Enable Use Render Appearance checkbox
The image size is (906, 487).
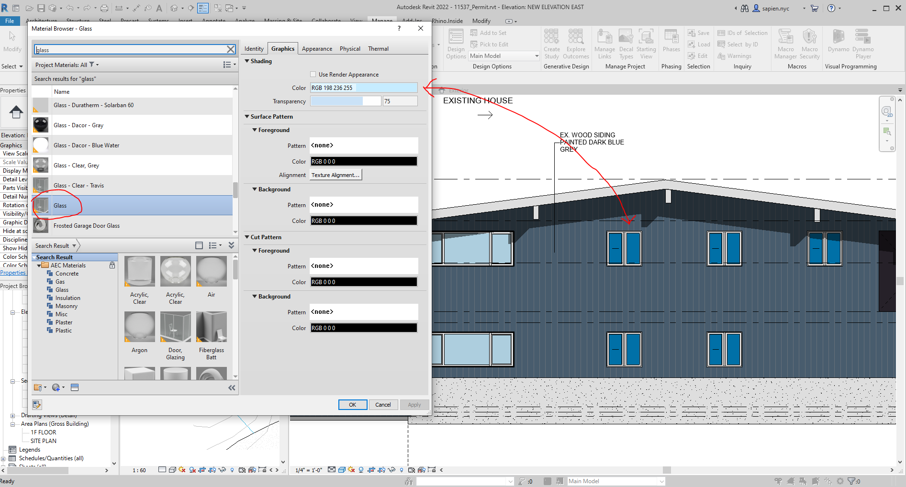[x=313, y=74]
